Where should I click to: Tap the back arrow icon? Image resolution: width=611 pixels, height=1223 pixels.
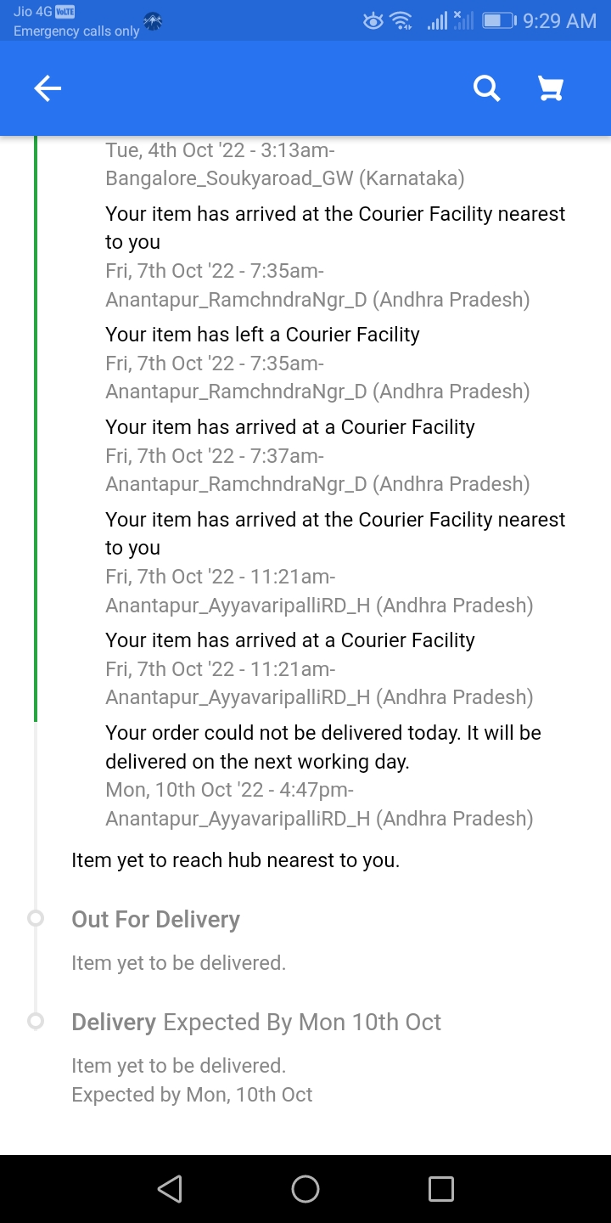tap(48, 88)
